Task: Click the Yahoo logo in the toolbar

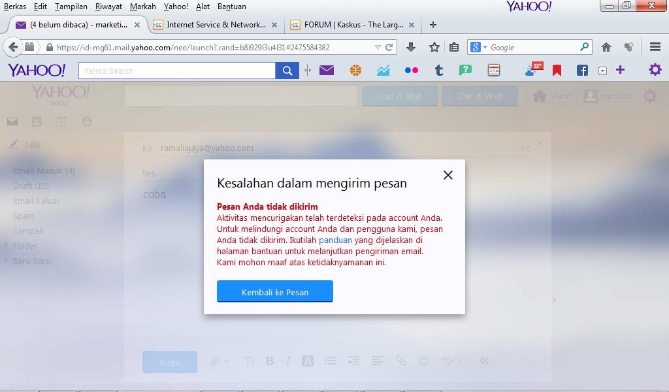Action: tap(37, 71)
